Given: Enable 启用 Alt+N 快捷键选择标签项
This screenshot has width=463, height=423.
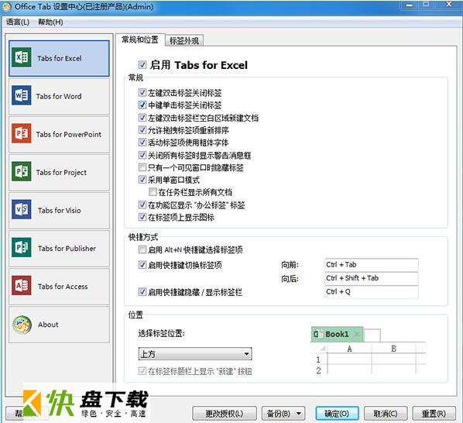Looking at the screenshot, I should click(142, 249).
